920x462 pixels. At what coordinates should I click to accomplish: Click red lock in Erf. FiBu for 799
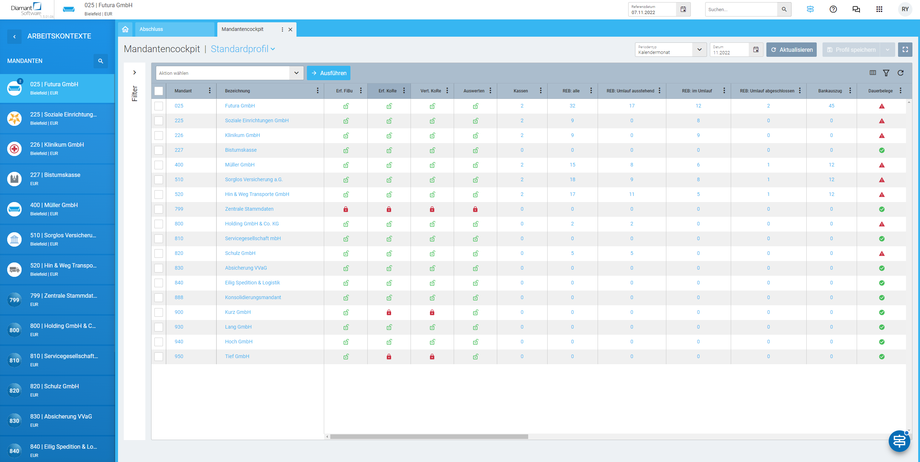coord(346,209)
